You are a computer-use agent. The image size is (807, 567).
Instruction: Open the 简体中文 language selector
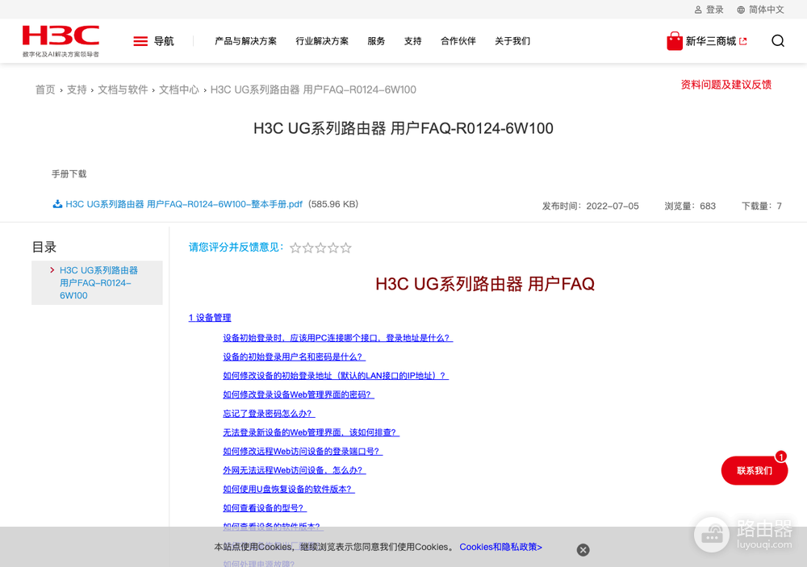[x=760, y=10]
